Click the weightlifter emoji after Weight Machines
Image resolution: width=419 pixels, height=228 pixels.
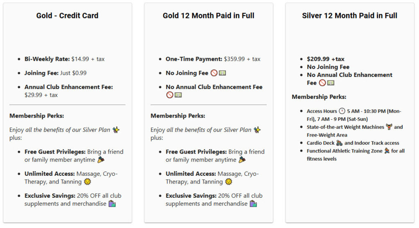pos(389,127)
